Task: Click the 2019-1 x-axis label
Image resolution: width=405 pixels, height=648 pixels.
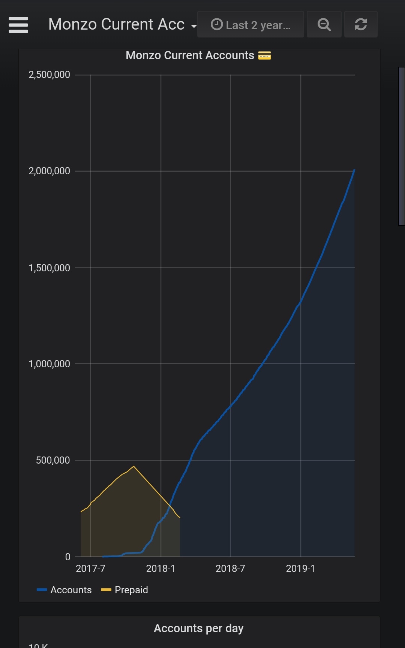Action: point(300,569)
